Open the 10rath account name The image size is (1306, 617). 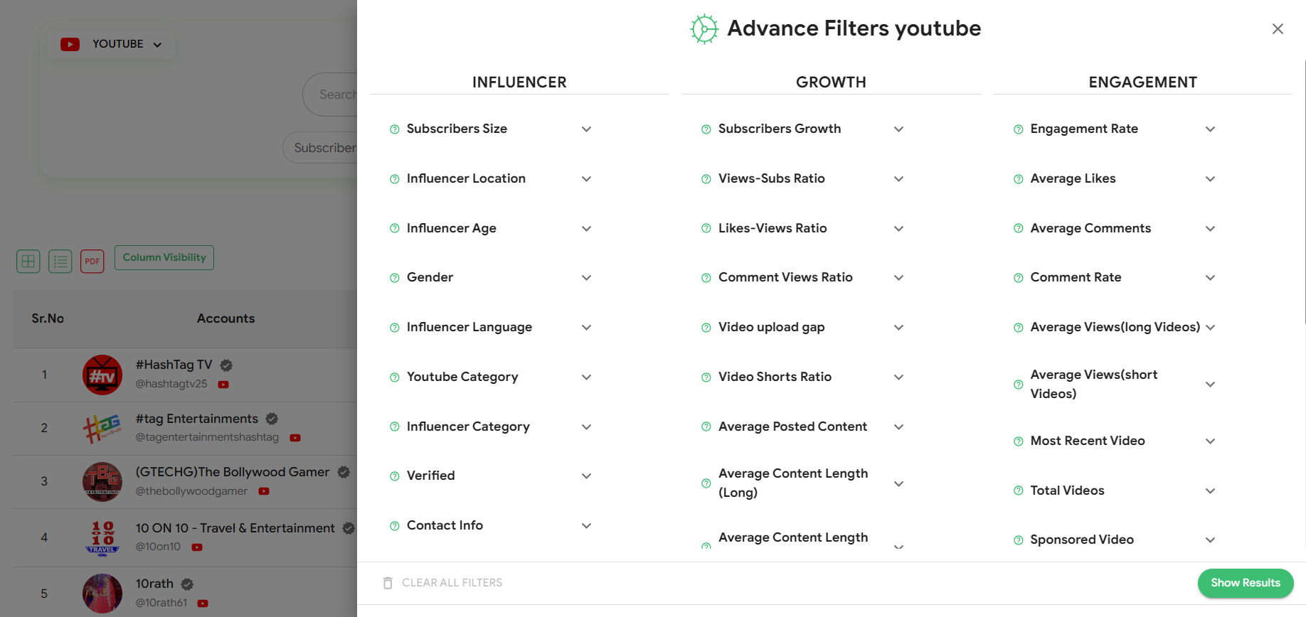tap(154, 584)
